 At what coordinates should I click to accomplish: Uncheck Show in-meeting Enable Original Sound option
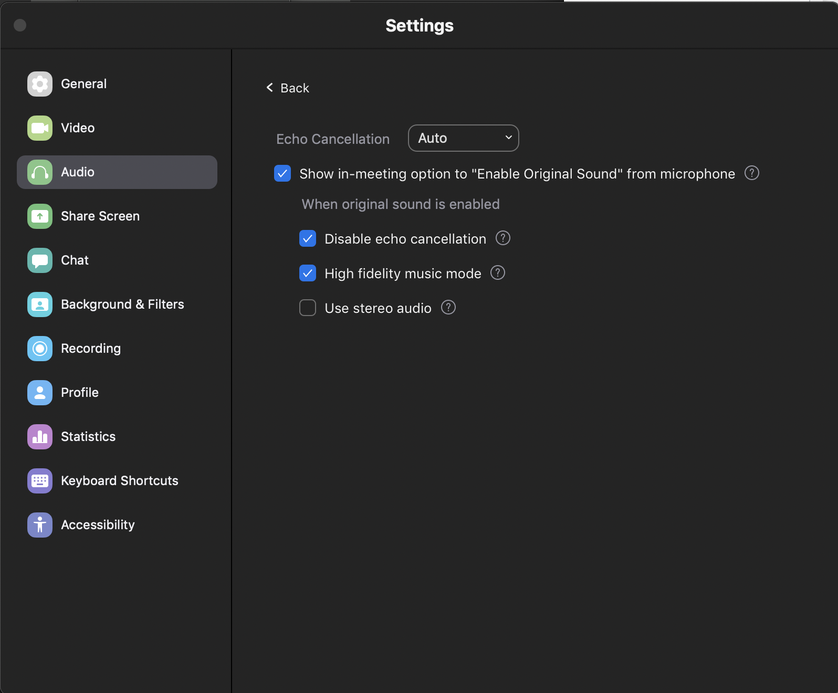pyautogui.click(x=282, y=173)
